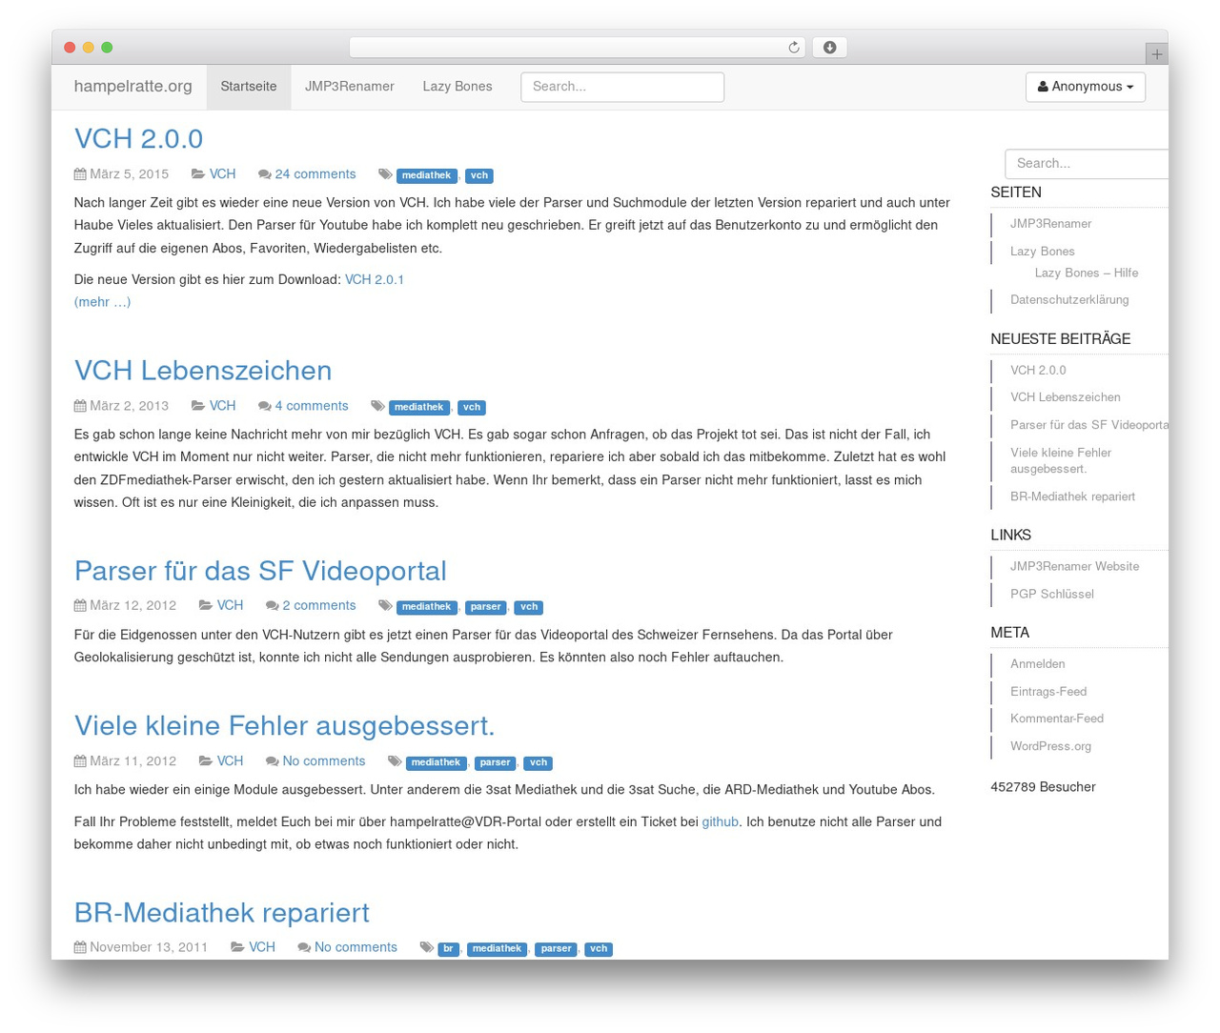Click the browser reload icon
The image size is (1220, 1033).
(x=793, y=48)
